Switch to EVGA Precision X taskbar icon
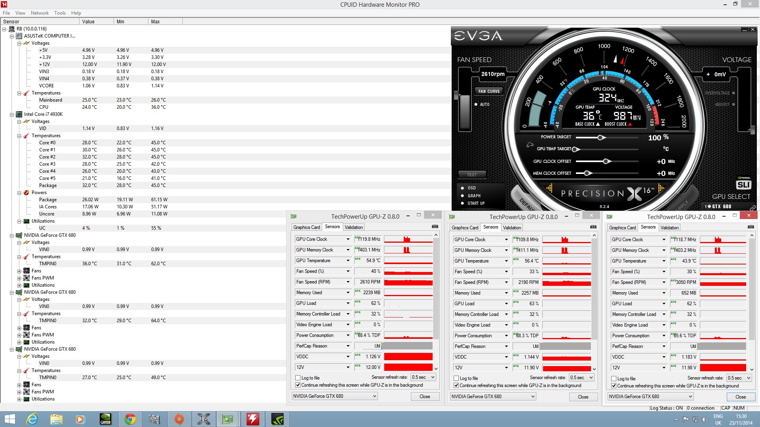The width and height of the screenshot is (760, 427). coord(203,419)
